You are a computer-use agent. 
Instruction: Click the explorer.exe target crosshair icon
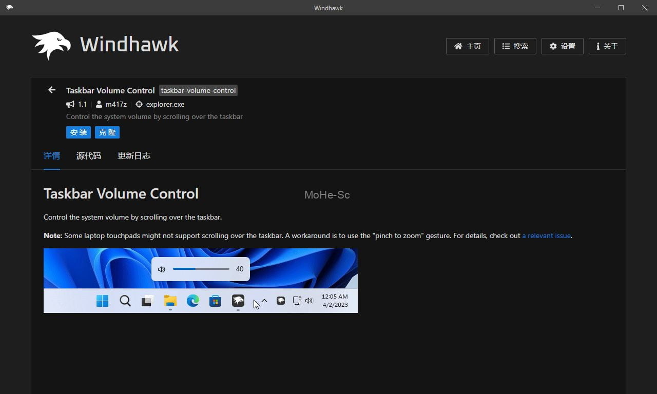point(139,104)
